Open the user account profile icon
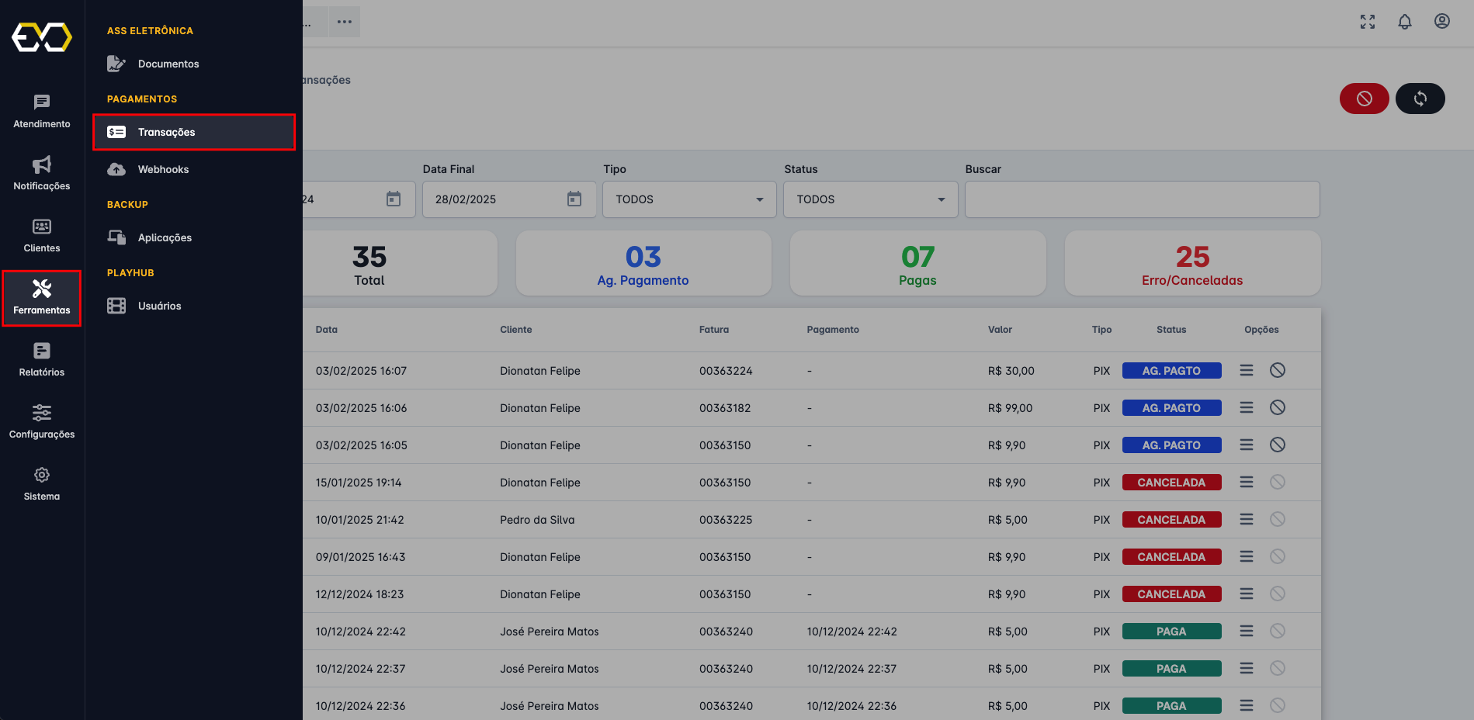 click(x=1441, y=22)
